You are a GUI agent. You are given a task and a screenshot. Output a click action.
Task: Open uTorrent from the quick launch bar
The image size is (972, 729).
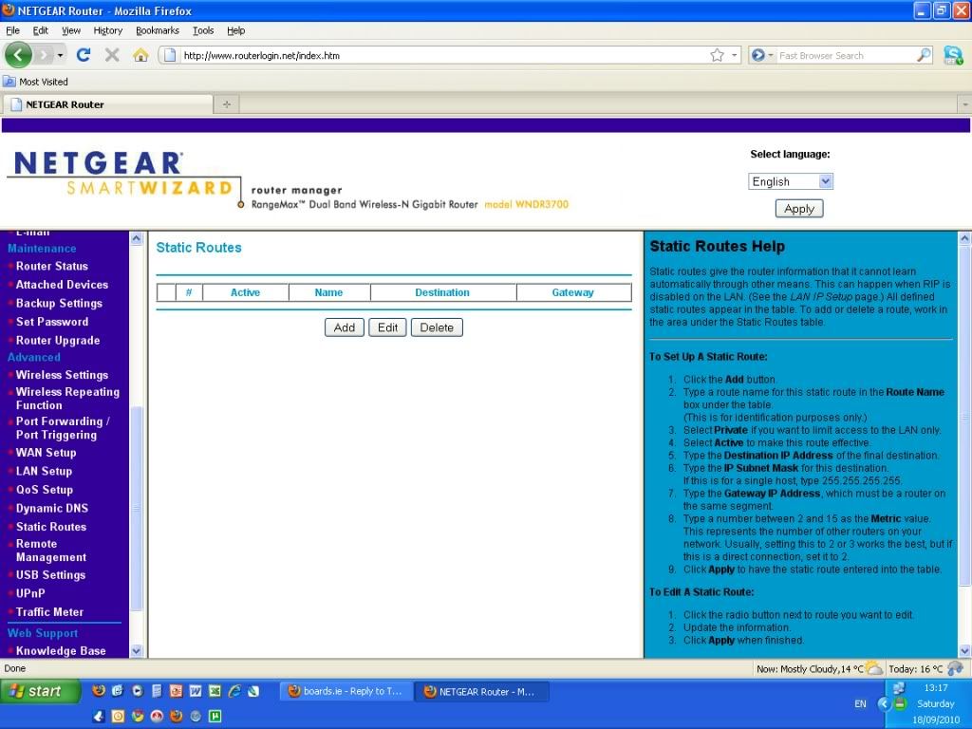pyautogui.click(x=215, y=716)
